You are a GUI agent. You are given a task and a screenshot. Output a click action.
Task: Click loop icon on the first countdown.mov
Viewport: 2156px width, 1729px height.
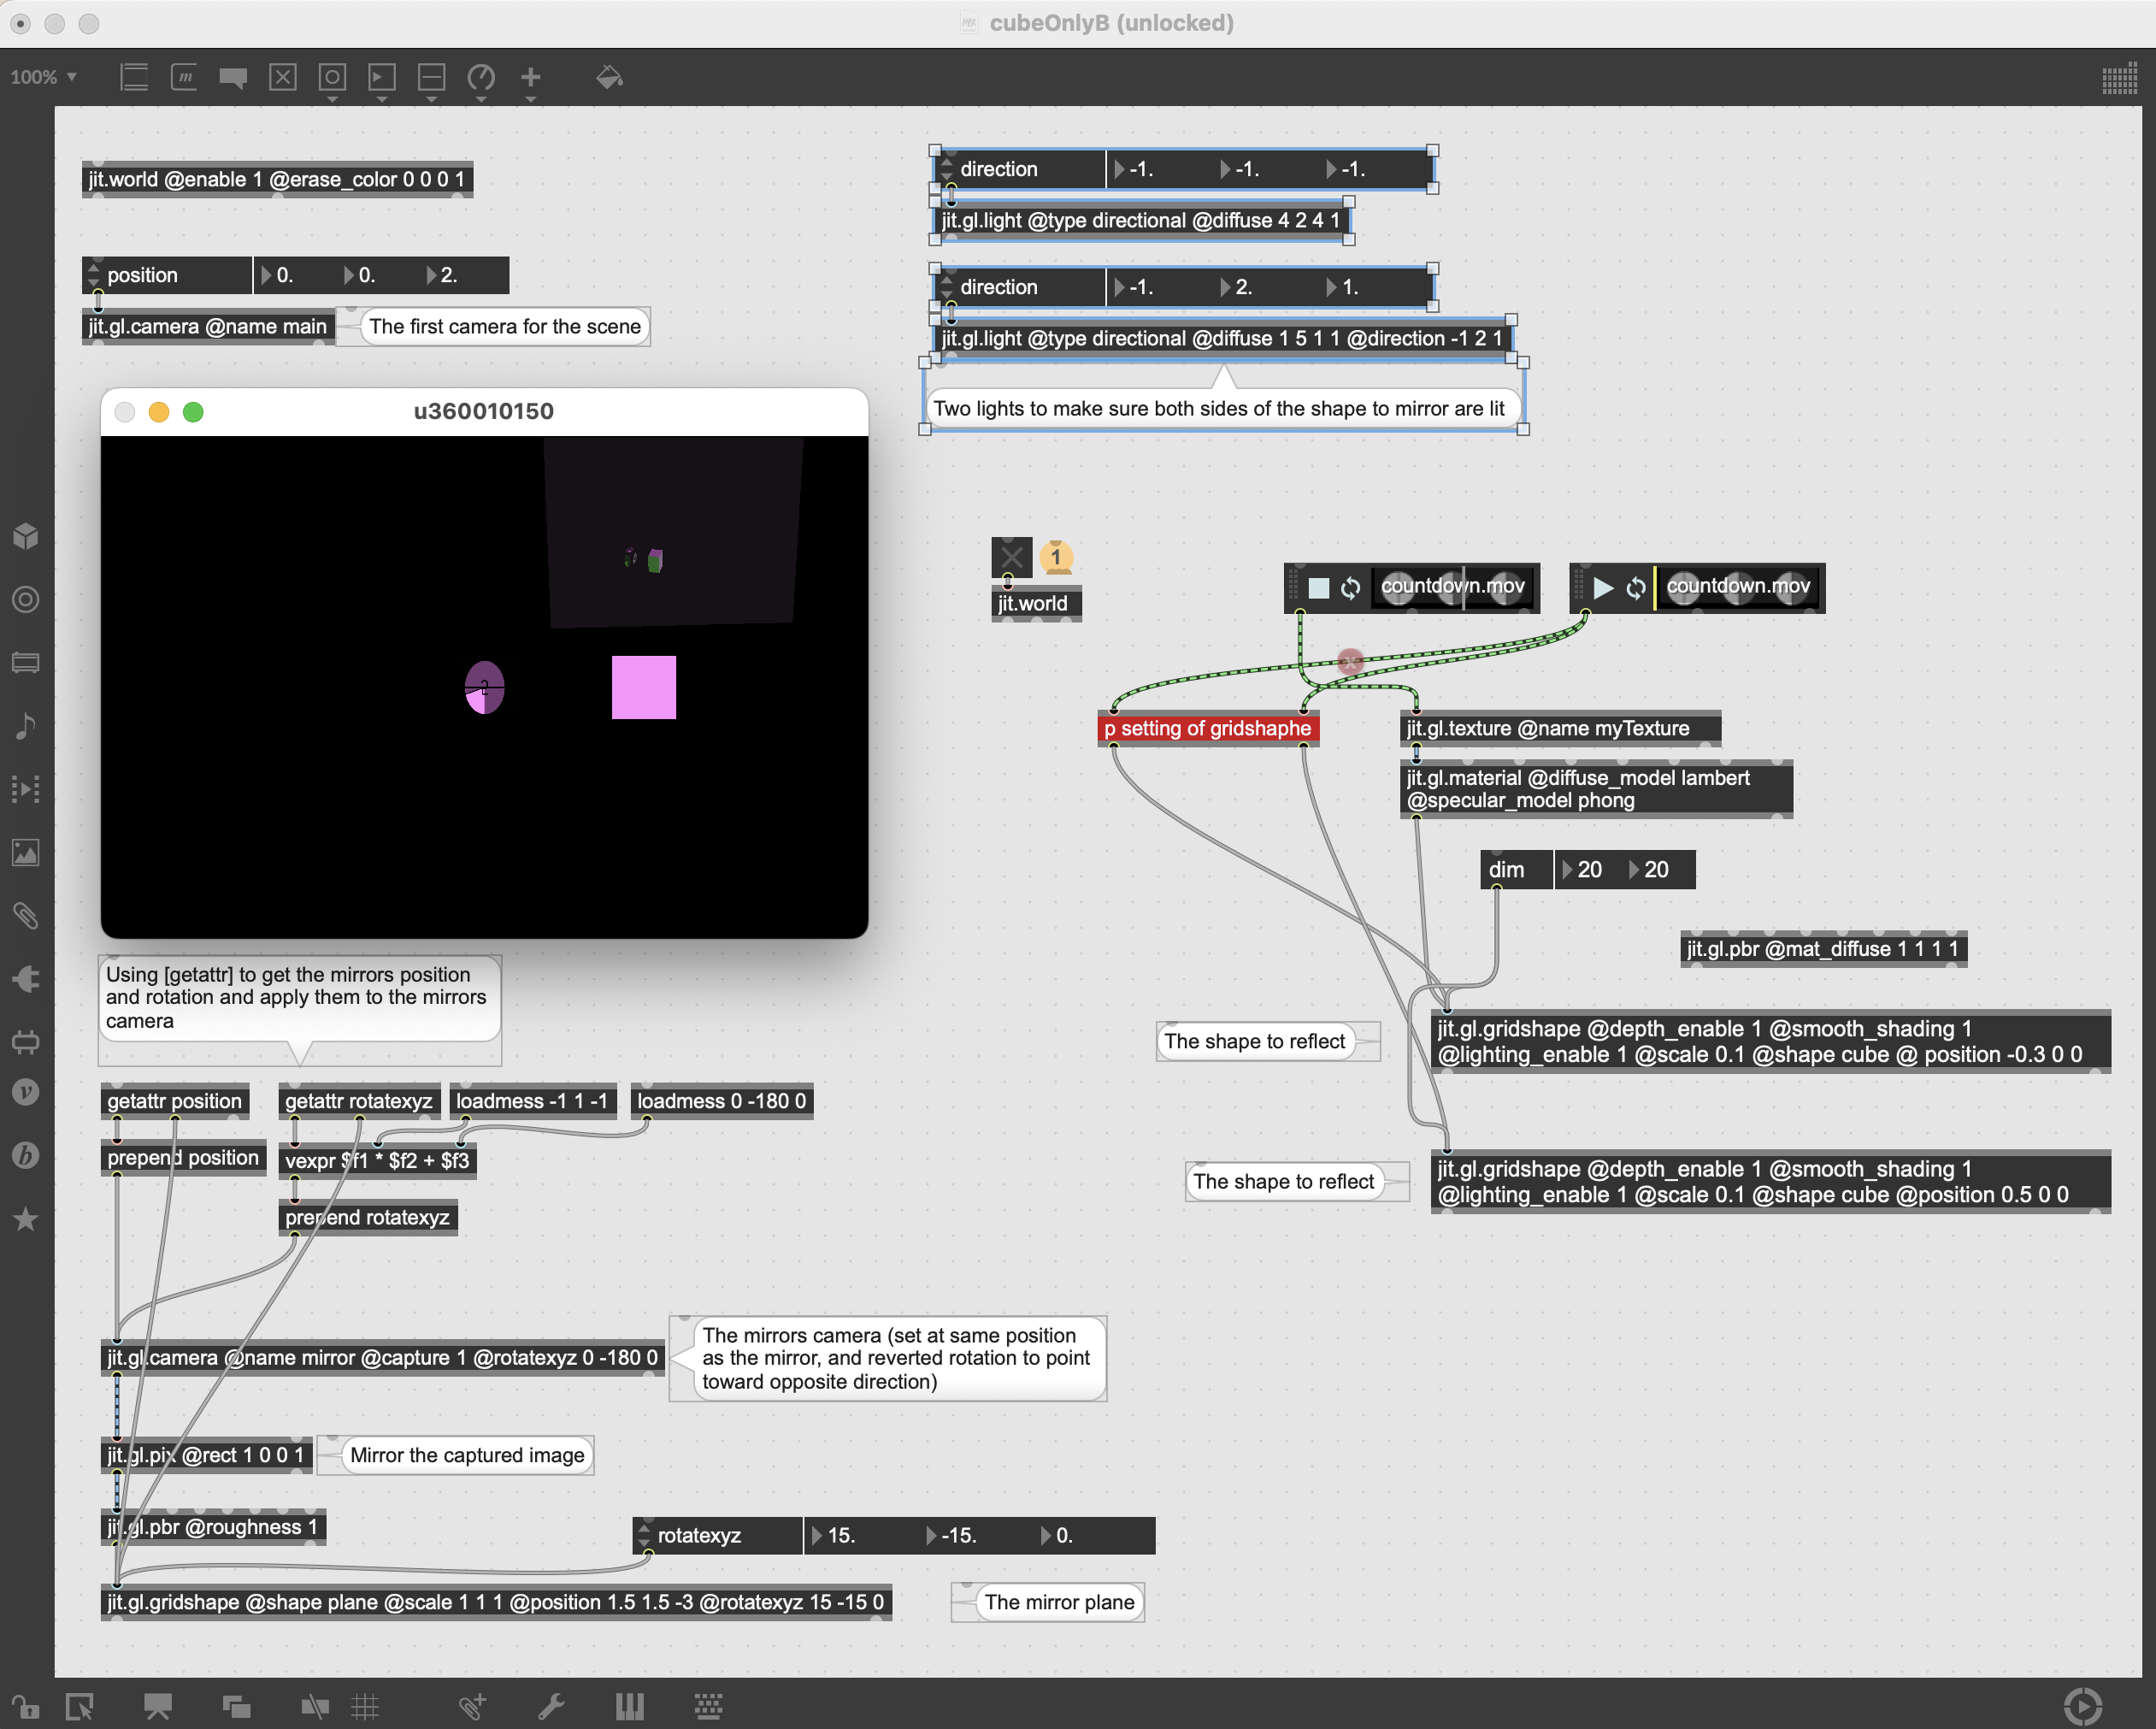pos(1350,587)
